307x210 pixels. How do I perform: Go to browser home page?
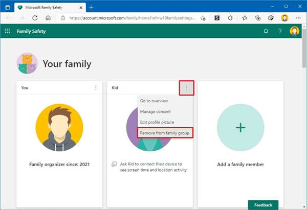point(48,18)
